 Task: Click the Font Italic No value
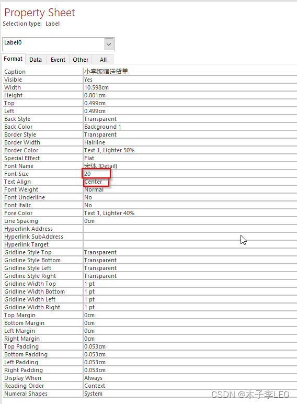pos(190,205)
